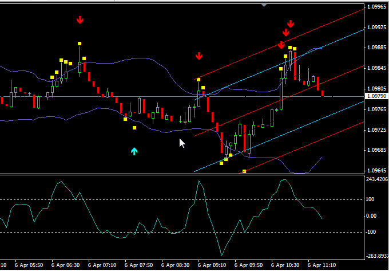Click the 6 Apr 08:30 time label
389x271 pixels.
175,265
